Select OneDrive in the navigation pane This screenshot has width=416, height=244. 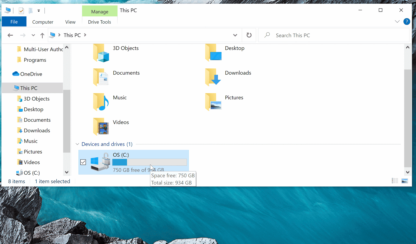(x=31, y=74)
